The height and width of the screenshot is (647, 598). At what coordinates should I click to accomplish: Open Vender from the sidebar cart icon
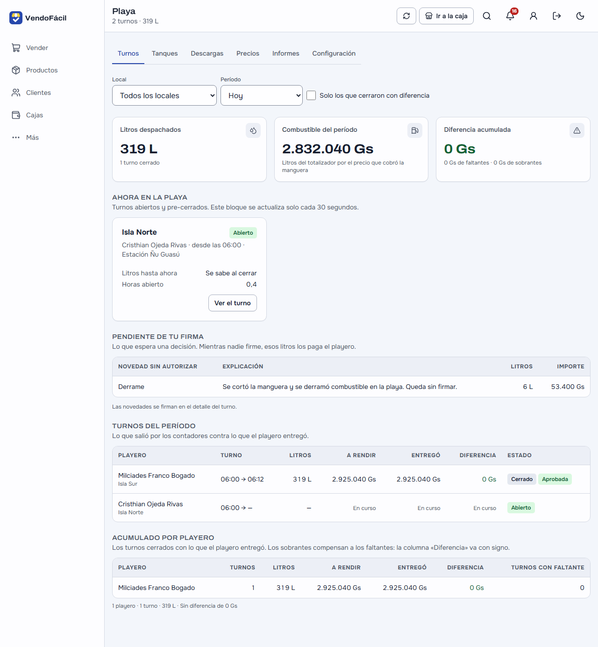point(16,48)
